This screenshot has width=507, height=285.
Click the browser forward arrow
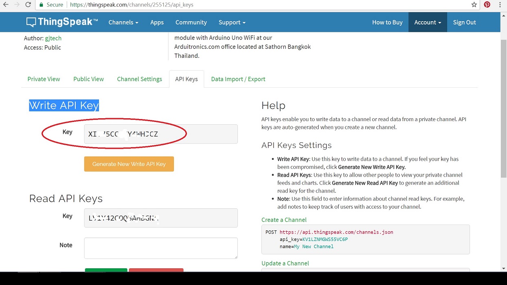click(x=17, y=5)
